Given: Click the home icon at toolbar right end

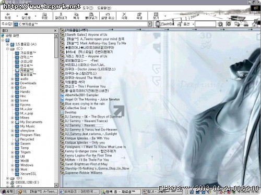Looking at the screenshot, I should pyautogui.click(x=254, y=24).
